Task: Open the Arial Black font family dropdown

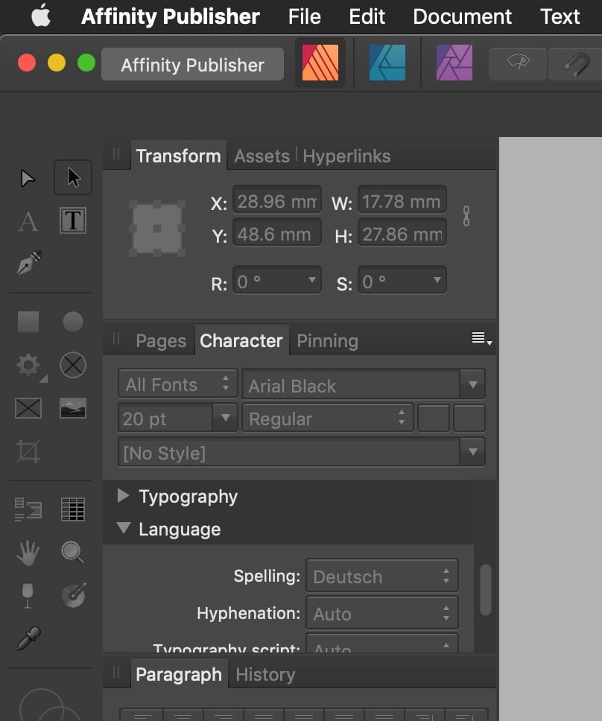Action: click(x=472, y=385)
